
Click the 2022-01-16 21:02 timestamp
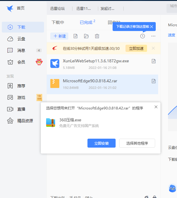[102, 88]
